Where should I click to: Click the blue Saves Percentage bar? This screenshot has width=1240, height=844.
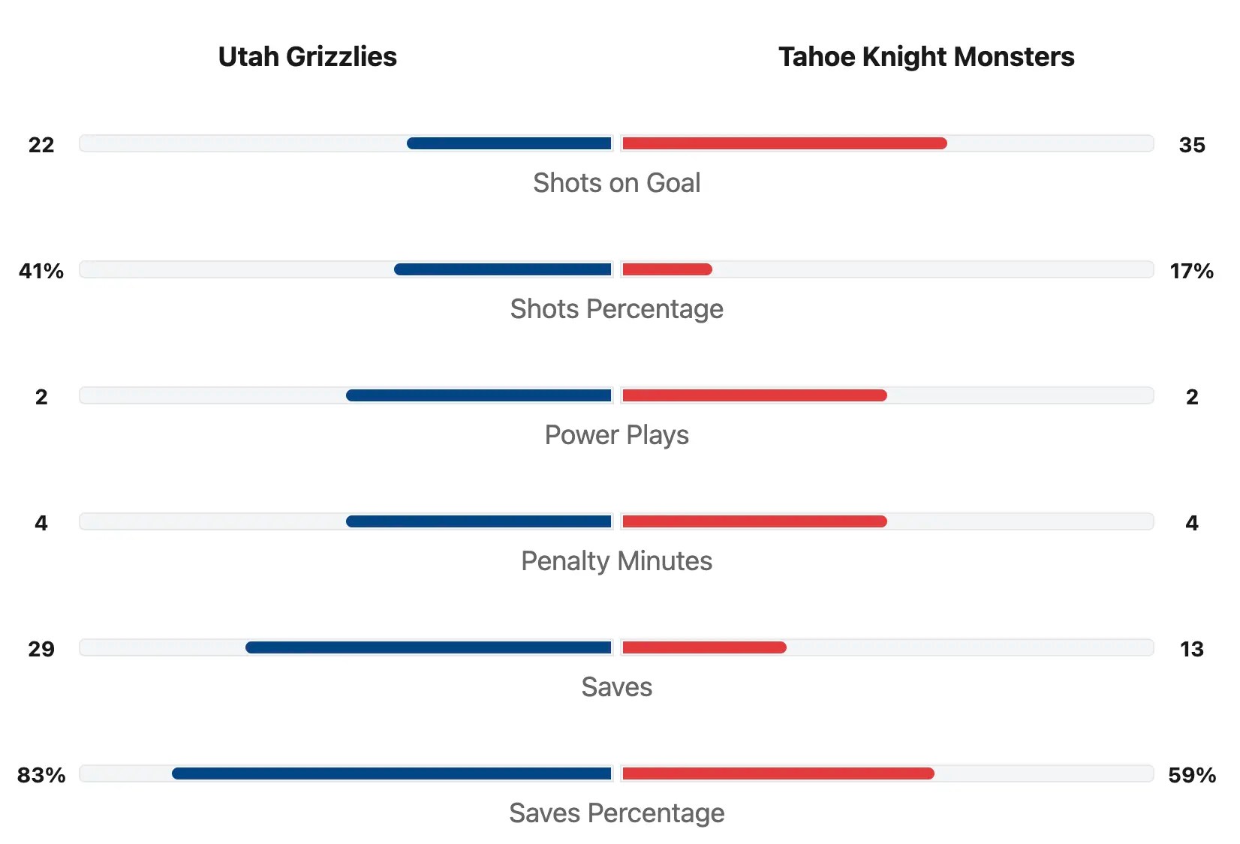(x=392, y=773)
